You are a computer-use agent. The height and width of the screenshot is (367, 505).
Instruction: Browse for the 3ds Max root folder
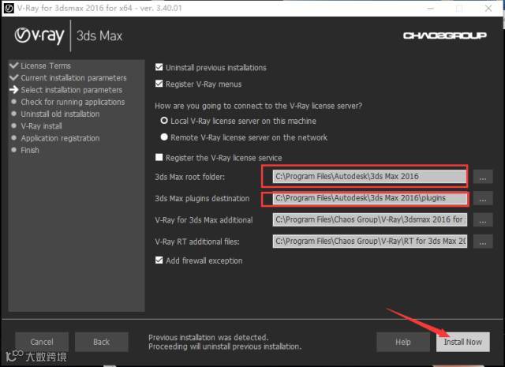tap(483, 177)
